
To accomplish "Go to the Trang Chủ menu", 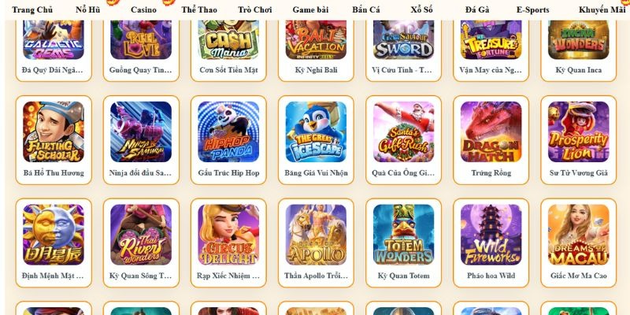I will tap(32, 10).
